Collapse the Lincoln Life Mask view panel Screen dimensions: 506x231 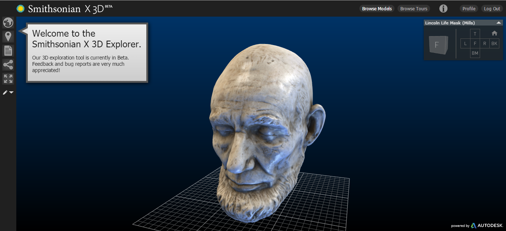click(499, 23)
